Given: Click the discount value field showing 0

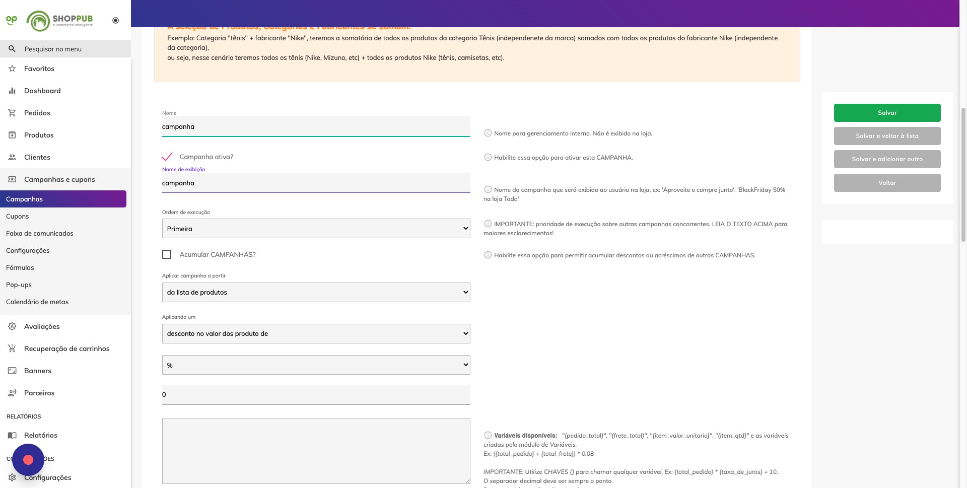Looking at the screenshot, I should point(316,395).
